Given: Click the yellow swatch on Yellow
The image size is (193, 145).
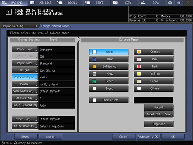Looking at the screenshot, I should click(x=139, y=74).
